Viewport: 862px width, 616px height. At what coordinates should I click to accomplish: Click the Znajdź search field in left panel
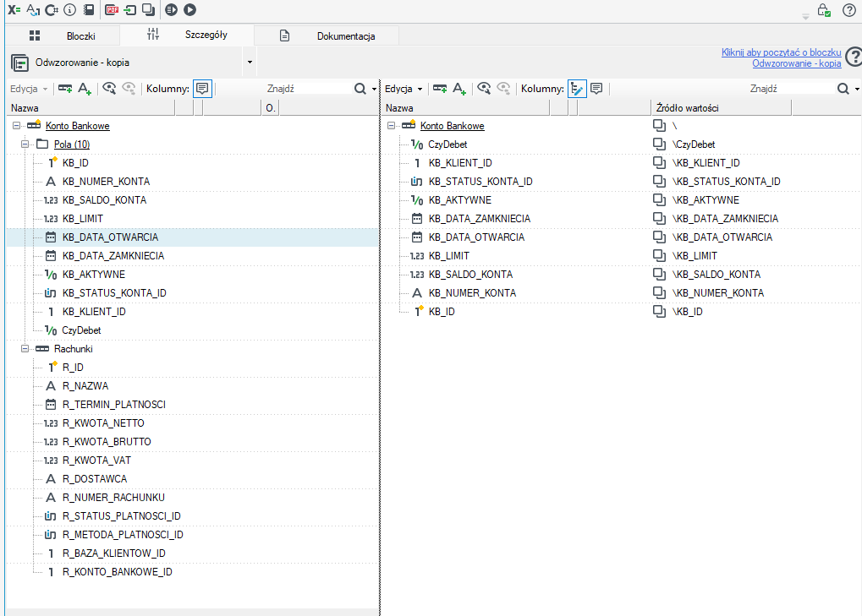[x=307, y=89]
